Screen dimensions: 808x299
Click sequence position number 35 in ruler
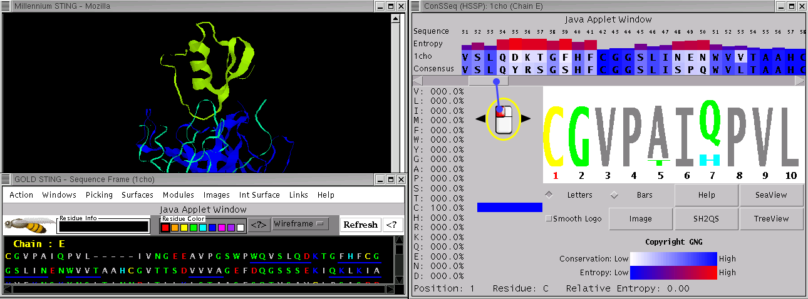pyautogui.click(x=515, y=31)
